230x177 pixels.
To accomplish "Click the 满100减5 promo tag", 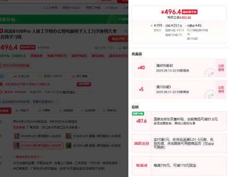I will 98,56.
